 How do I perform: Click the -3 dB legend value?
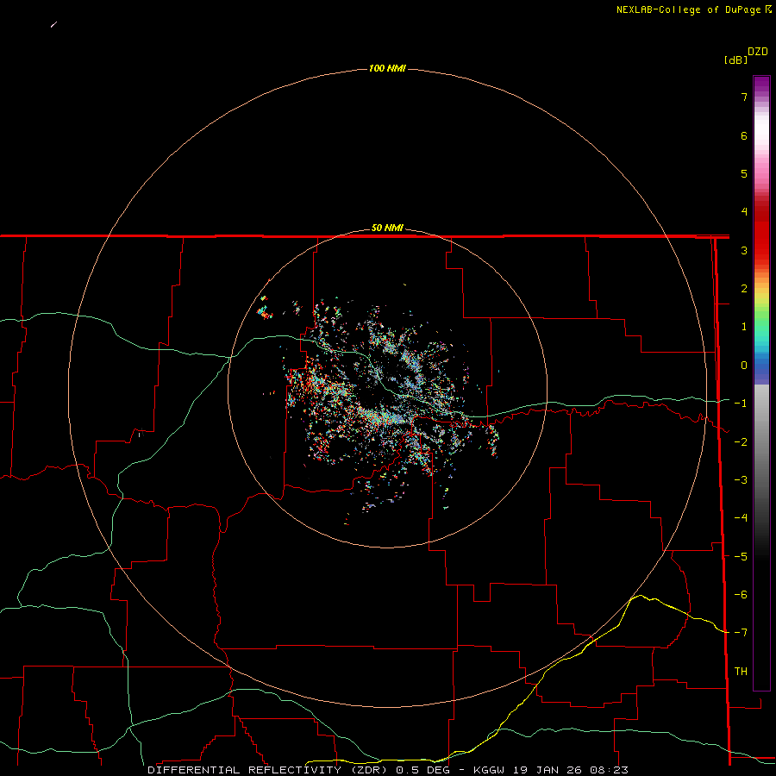click(741, 480)
